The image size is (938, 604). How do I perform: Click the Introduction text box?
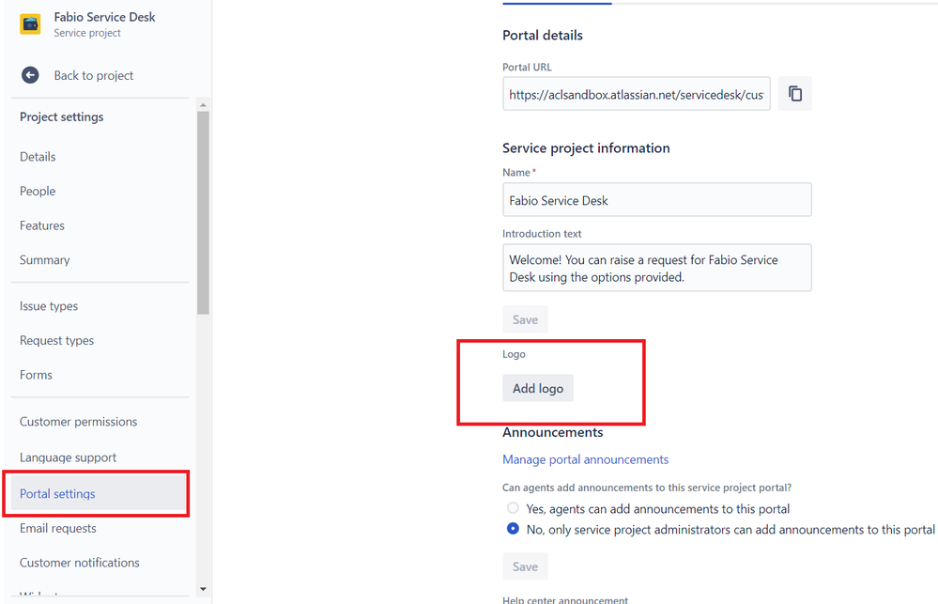(657, 268)
